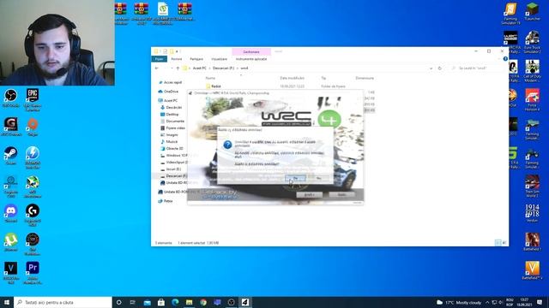
Task: Open Task View from the taskbar
Action: click(133, 302)
